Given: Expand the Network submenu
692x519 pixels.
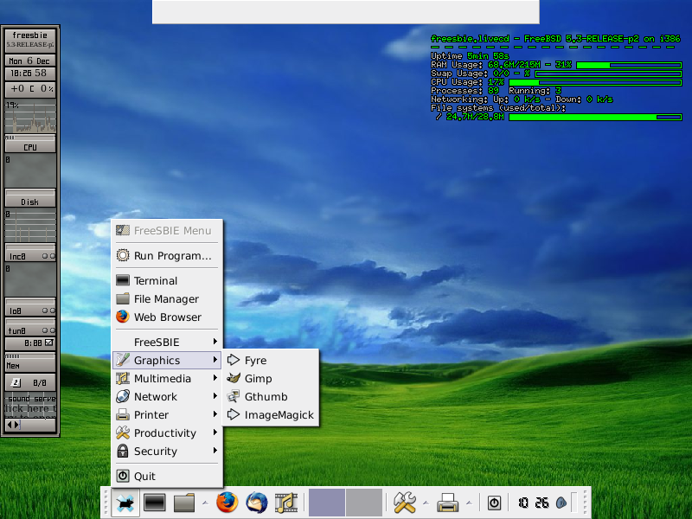Looking at the screenshot, I should pos(167,396).
